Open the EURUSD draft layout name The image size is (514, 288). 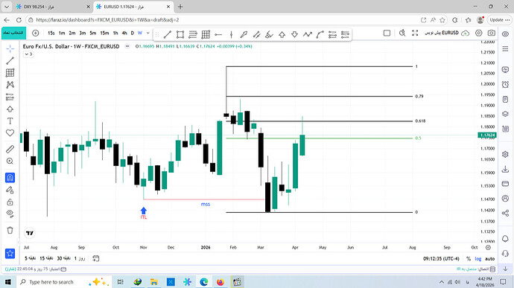442,33
